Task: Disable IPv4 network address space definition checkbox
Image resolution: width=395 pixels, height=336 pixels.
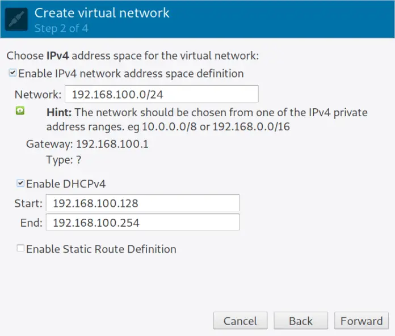Action: (x=12, y=73)
